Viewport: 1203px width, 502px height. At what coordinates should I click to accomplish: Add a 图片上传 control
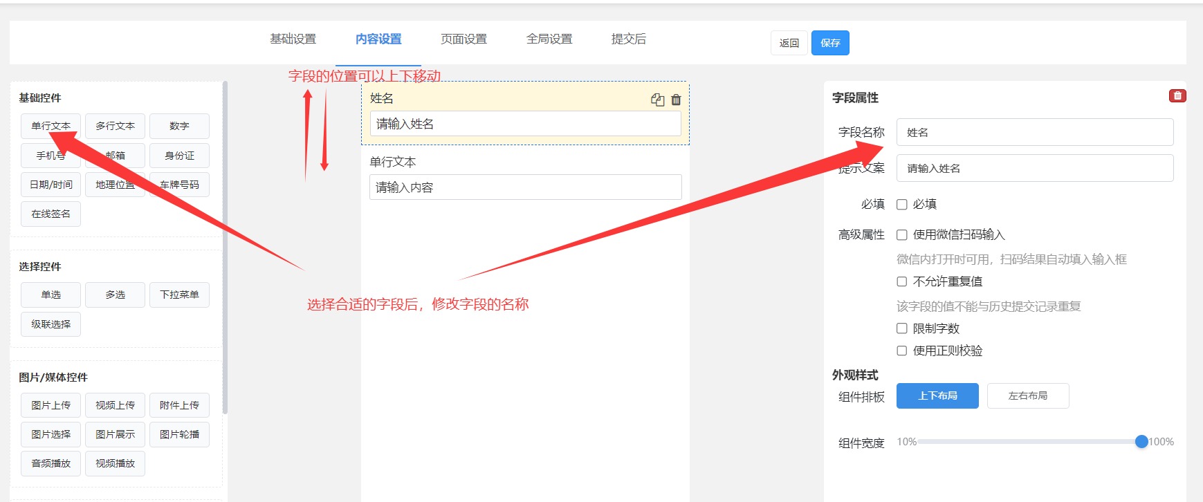pos(50,405)
